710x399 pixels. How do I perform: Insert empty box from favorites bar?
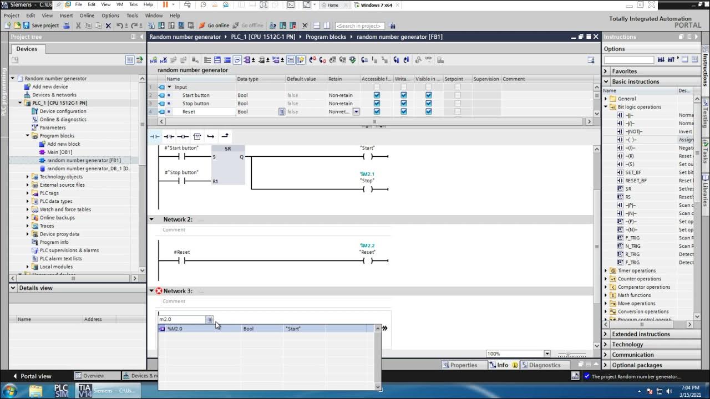[197, 136]
